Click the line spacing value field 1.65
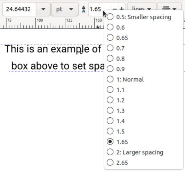The width and height of the screenshot is (185, 171). 100,9
